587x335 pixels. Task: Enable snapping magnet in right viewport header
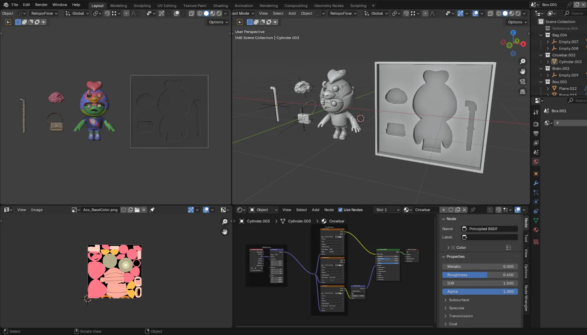click(x=406, y=13)
